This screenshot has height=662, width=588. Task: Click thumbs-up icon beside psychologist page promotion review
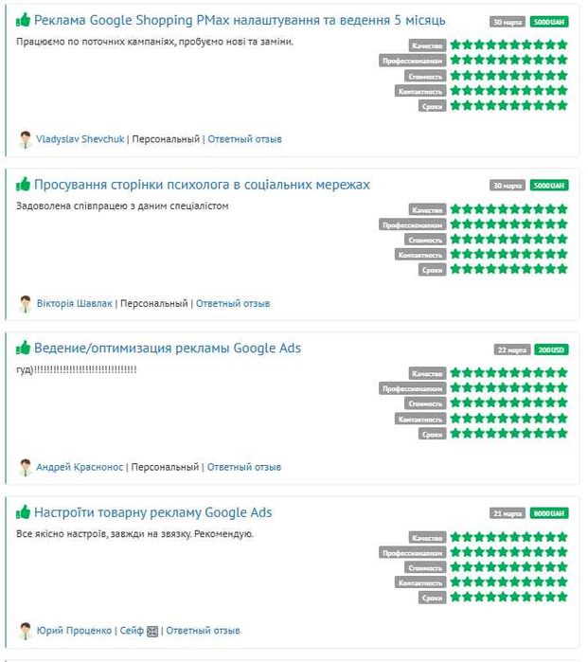click(x=24, y=184)
